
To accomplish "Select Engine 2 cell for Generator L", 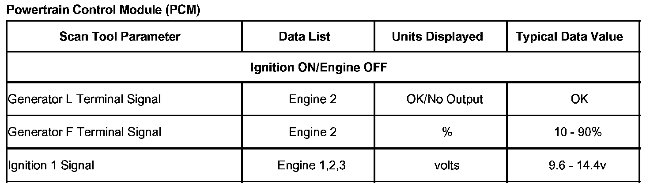I will (313, 99).
